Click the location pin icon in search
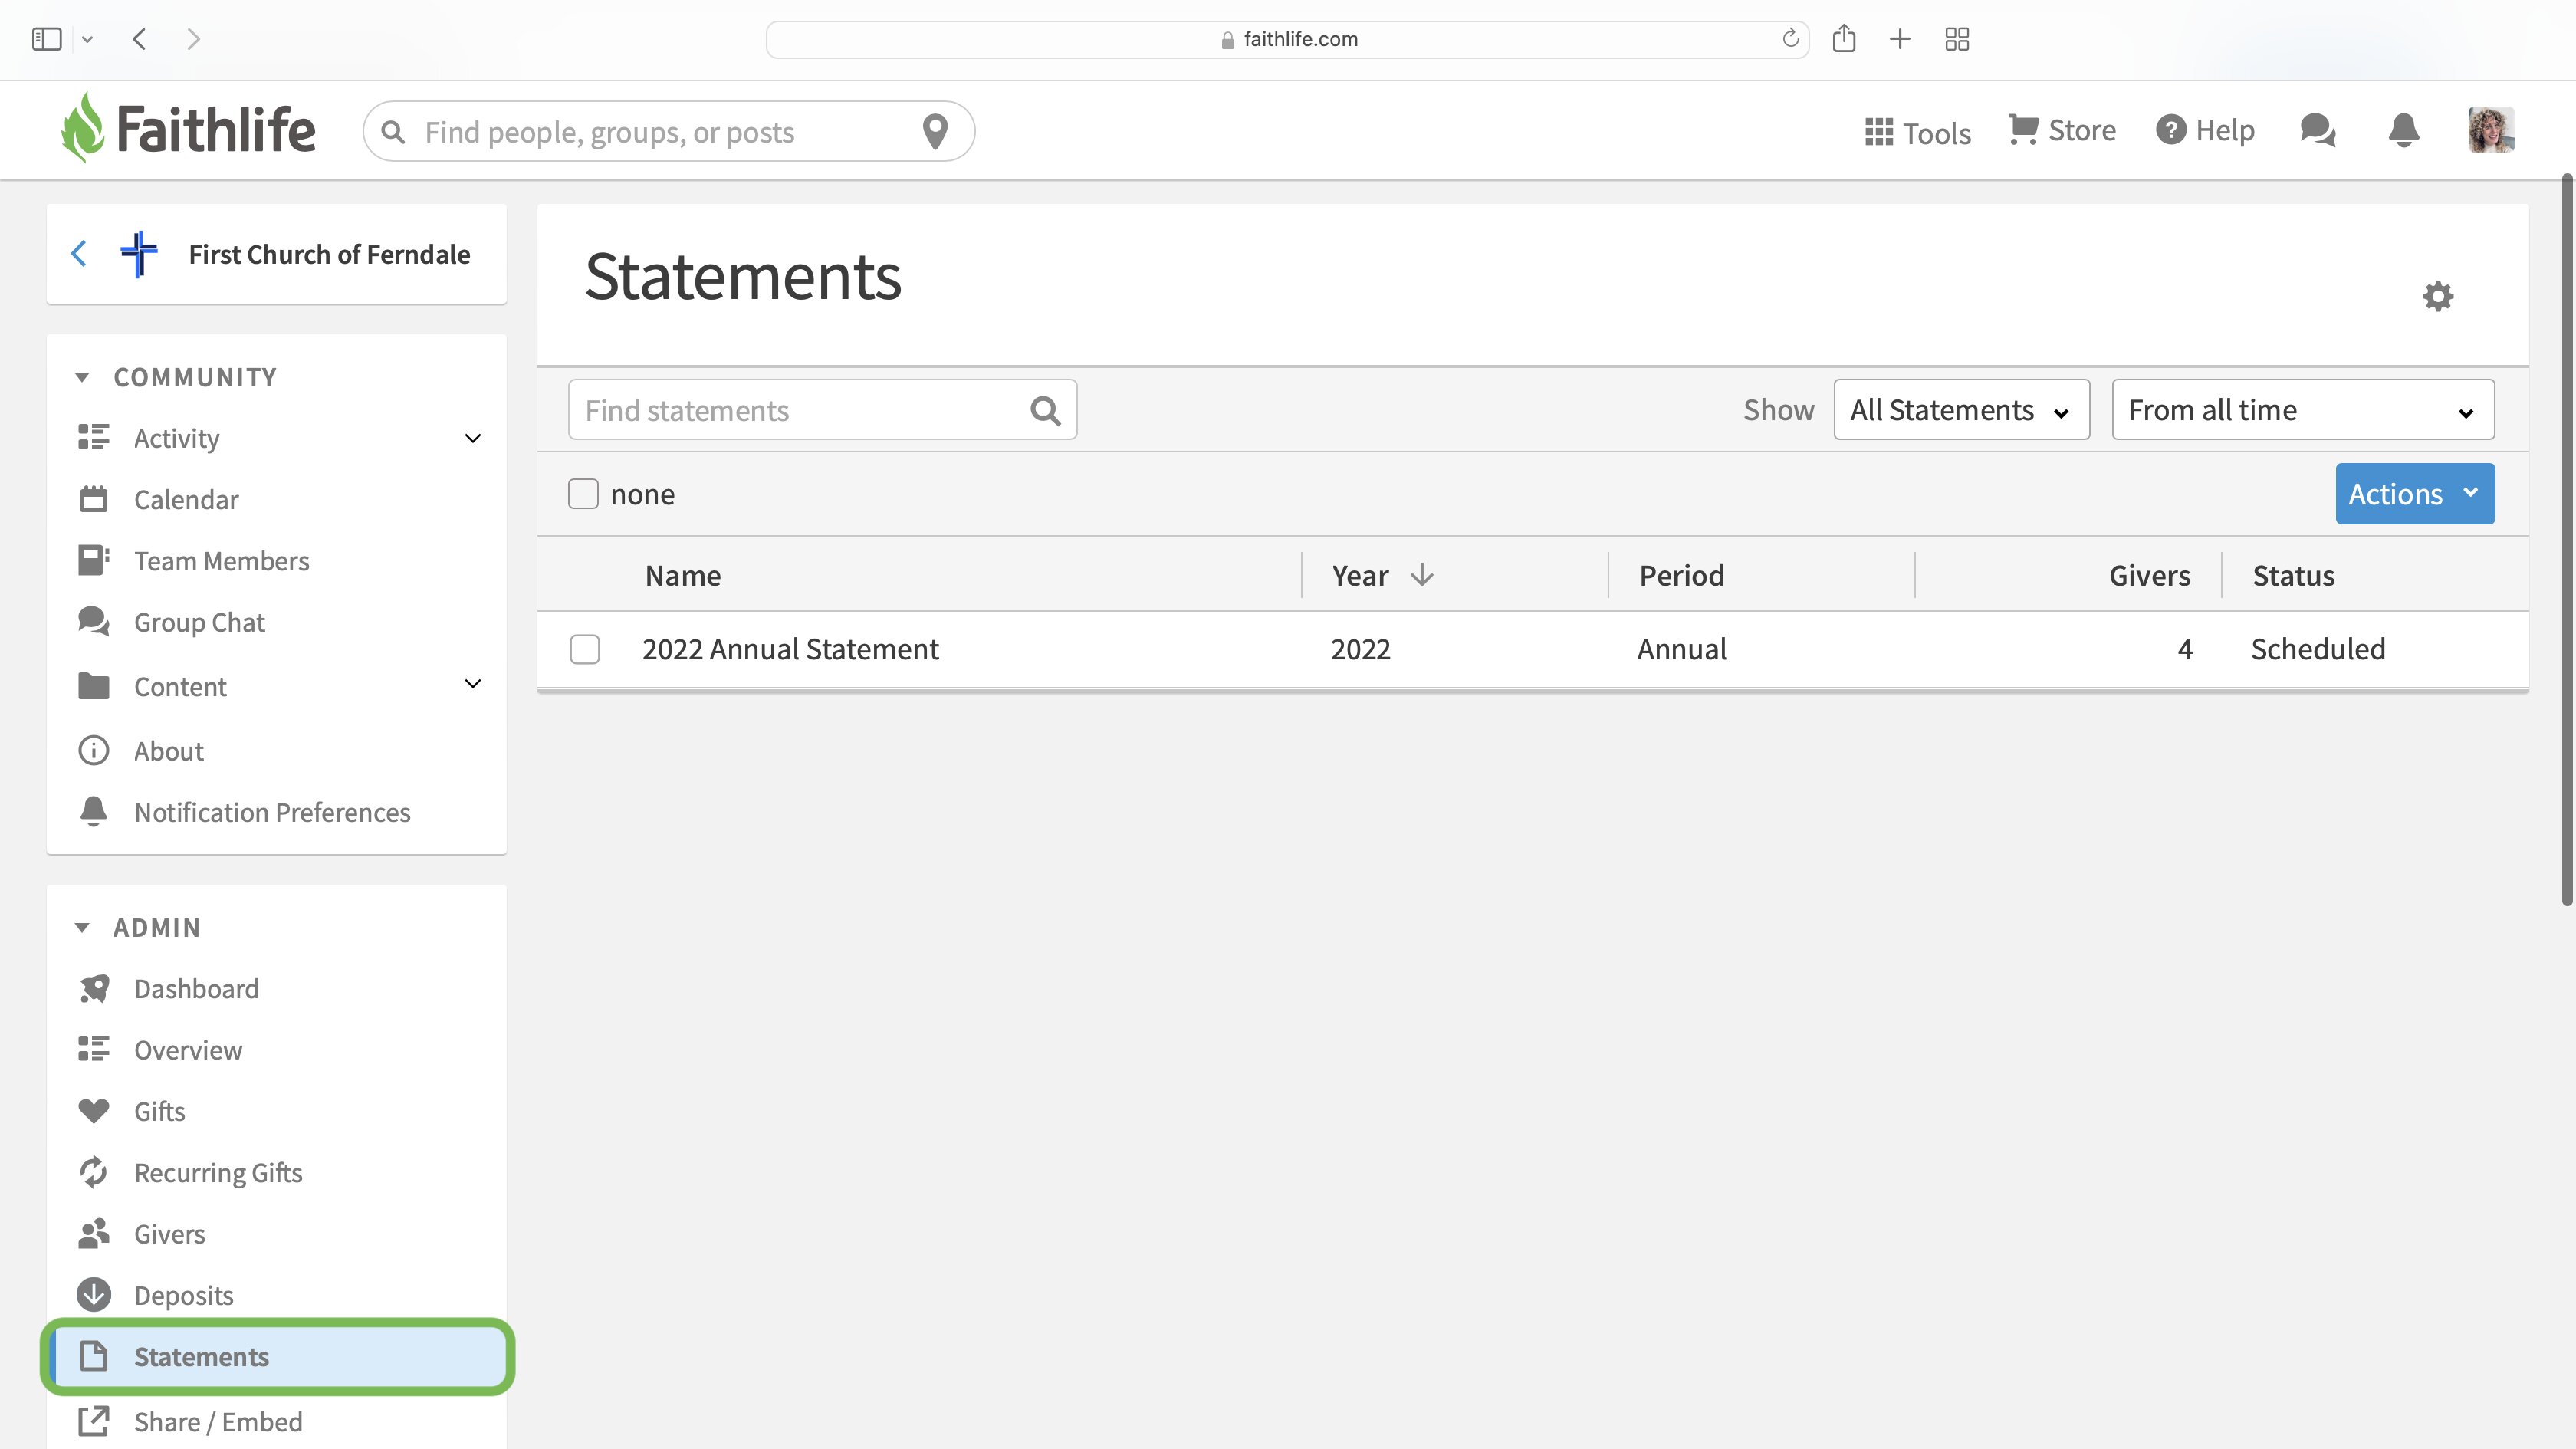 tap(935, 131)
